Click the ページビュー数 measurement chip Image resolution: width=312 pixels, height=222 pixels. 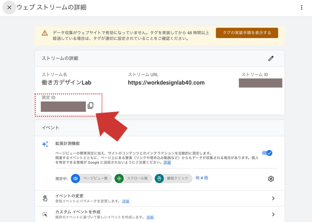pos(90,178)
